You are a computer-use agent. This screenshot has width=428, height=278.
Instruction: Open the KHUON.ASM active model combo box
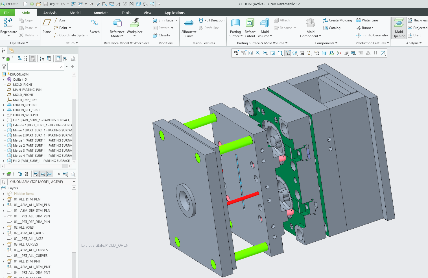pos(74,182)
